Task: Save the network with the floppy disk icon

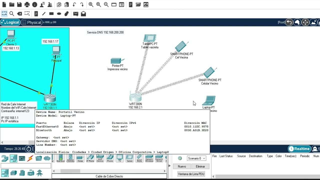Action: [19, 4]
